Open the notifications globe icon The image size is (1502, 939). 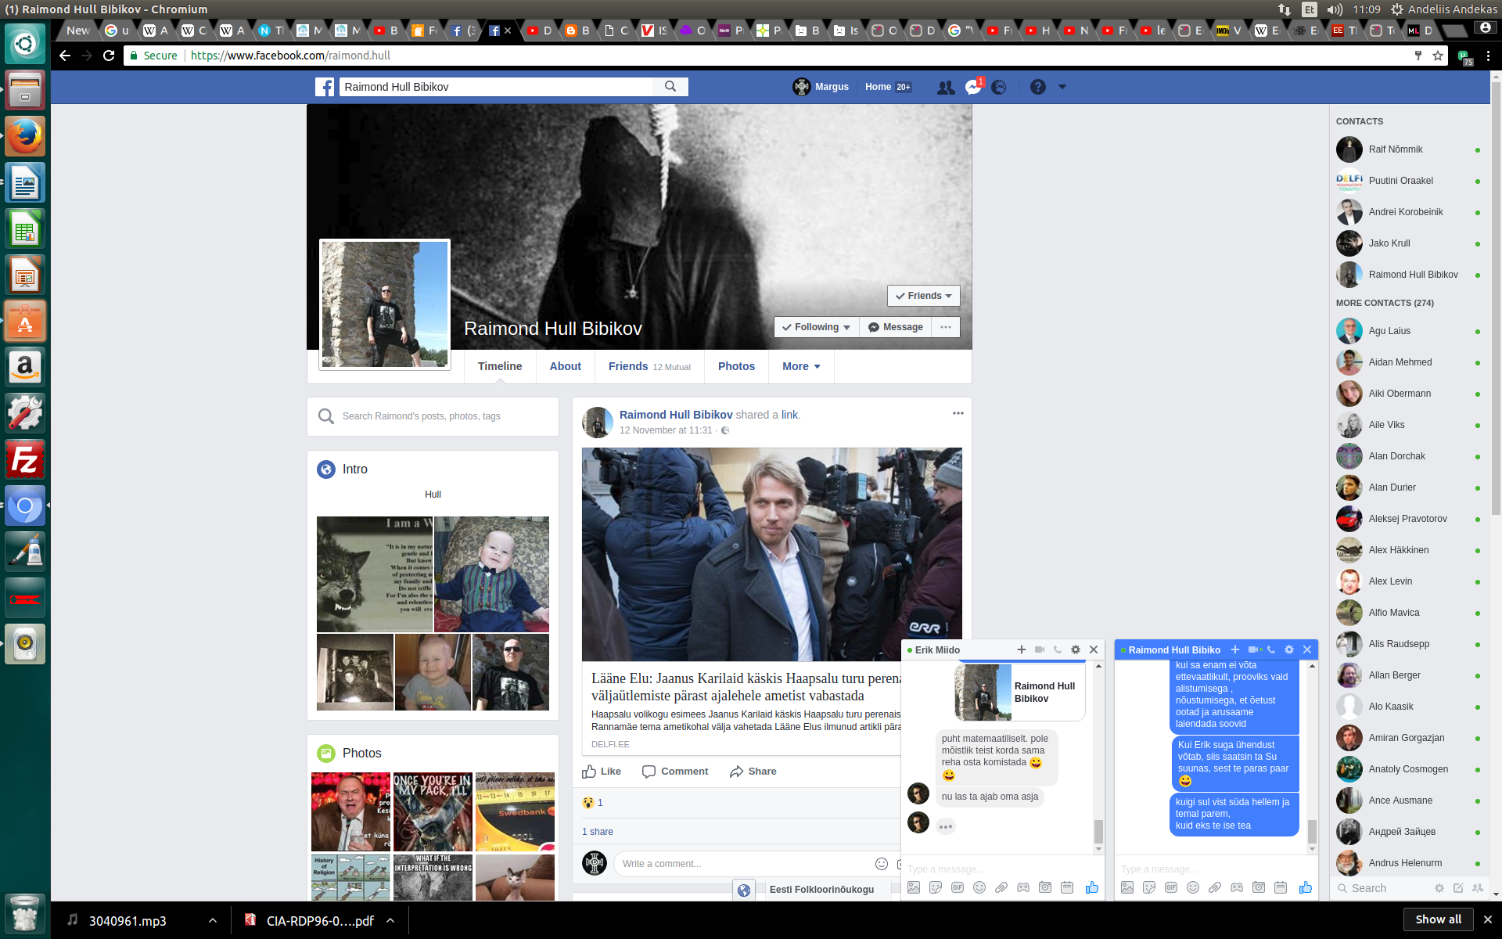tap(999, 88)
